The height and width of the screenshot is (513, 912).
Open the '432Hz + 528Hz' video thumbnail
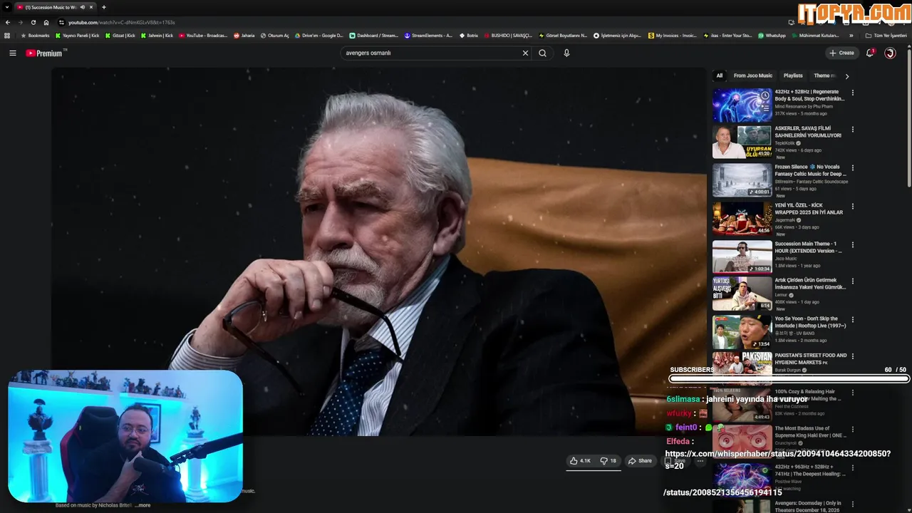[x=742, y=105]
